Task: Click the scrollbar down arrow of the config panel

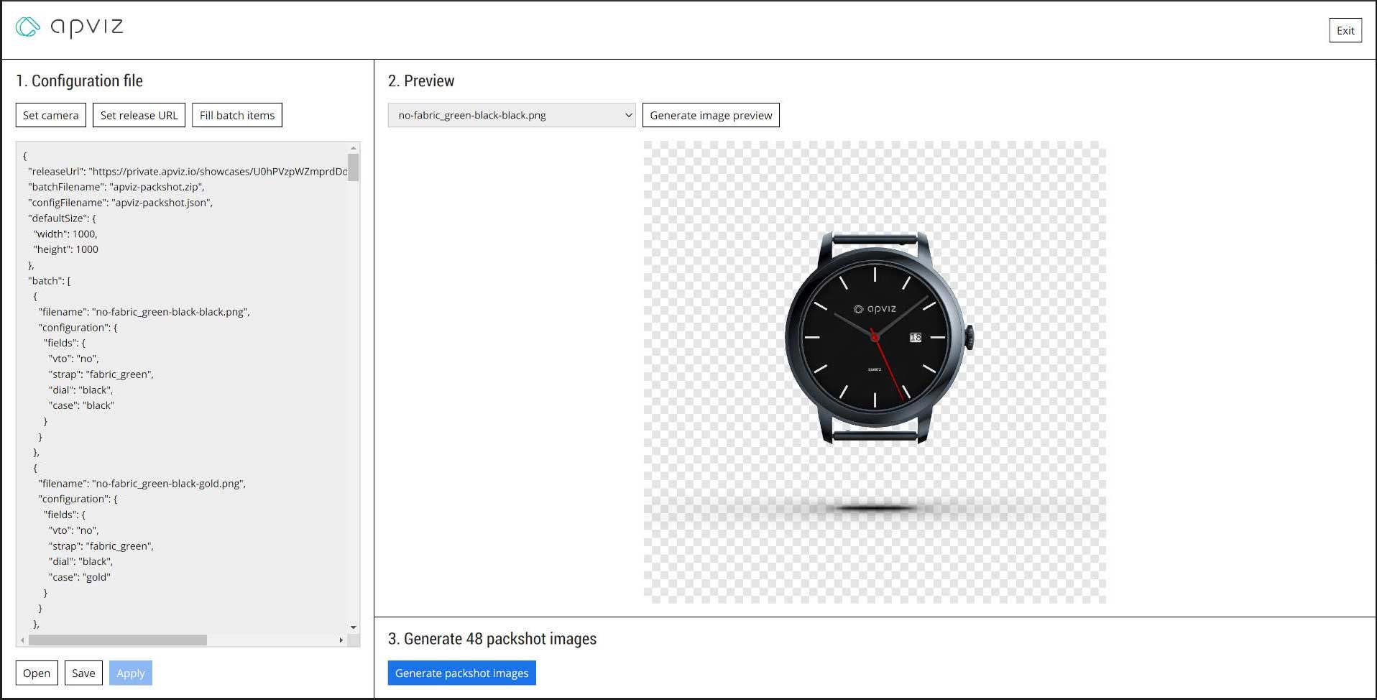Action: tap(353, 627)
